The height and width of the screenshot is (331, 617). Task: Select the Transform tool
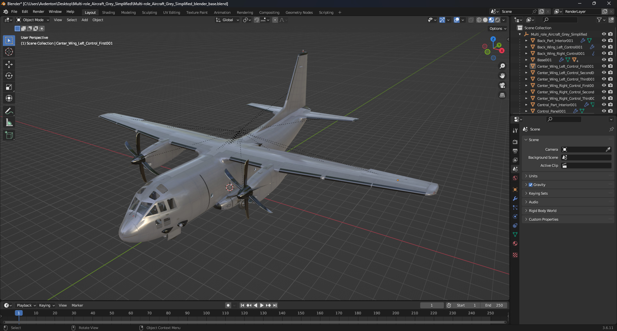point(9,98)
